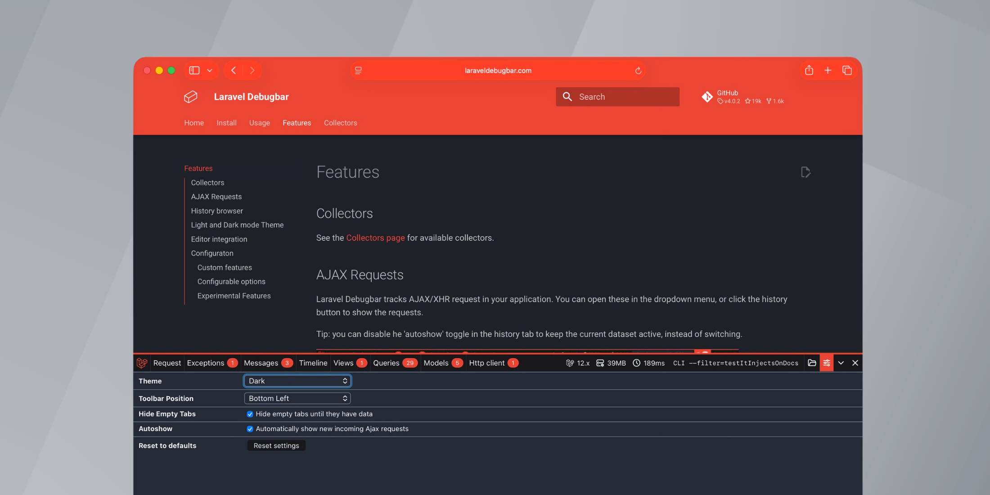Image resolution: width=990 pixels, height=495 pixels.
Task: Click the memory usage indicator showing 39MB
Action: click(x=611, y=363)
